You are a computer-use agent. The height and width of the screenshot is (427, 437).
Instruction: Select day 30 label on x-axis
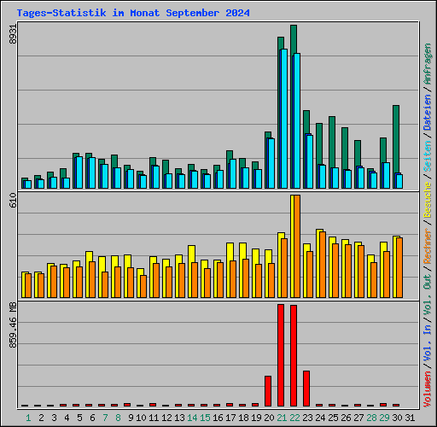click(x=397, y=418)
